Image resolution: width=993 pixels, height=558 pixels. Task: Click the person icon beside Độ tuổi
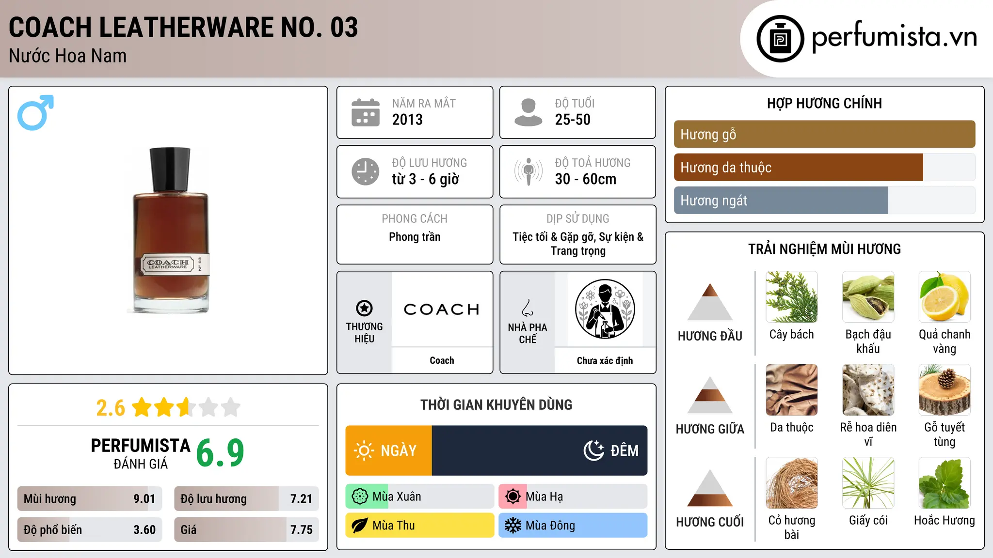528,112
